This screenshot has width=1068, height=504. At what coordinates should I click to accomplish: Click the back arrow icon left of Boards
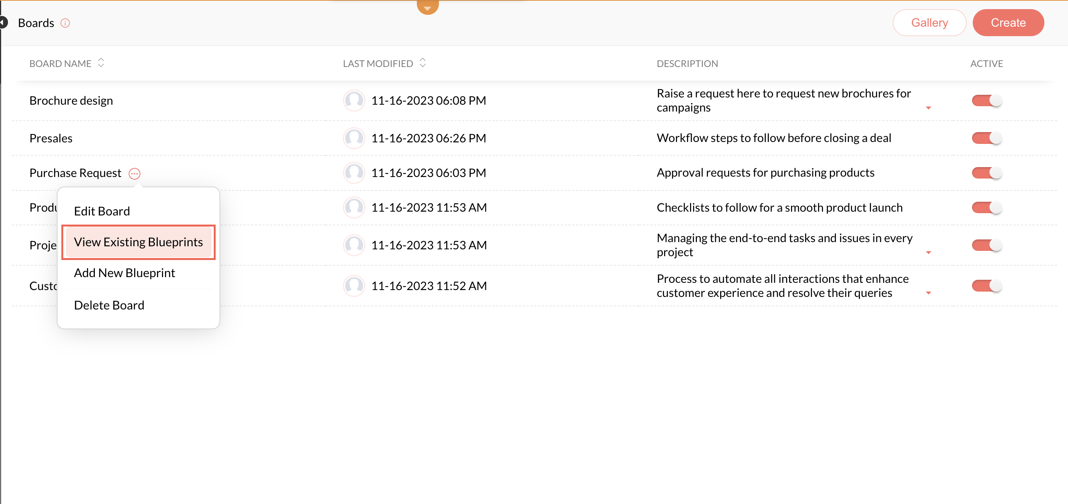pos(3,22)
